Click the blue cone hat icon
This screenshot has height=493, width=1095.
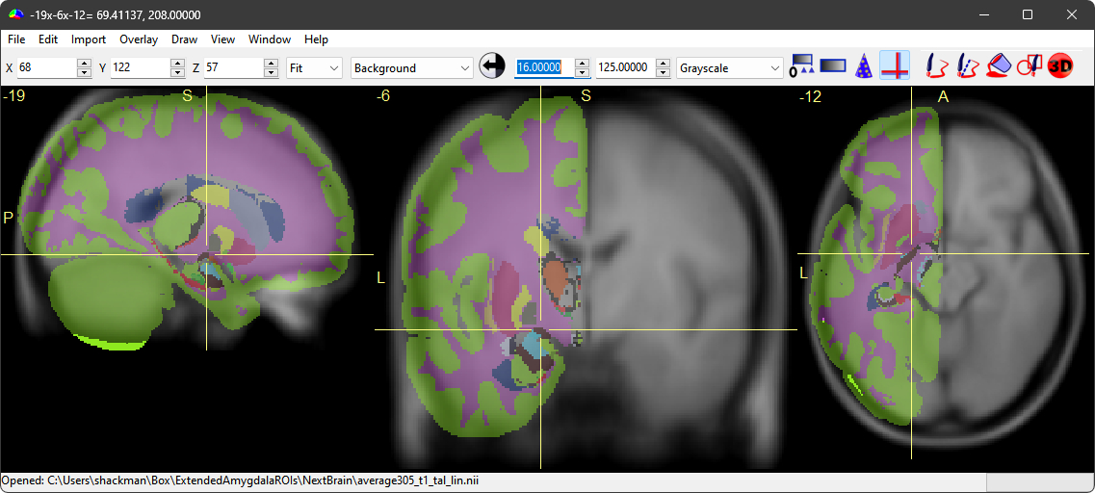click(864, 66)
